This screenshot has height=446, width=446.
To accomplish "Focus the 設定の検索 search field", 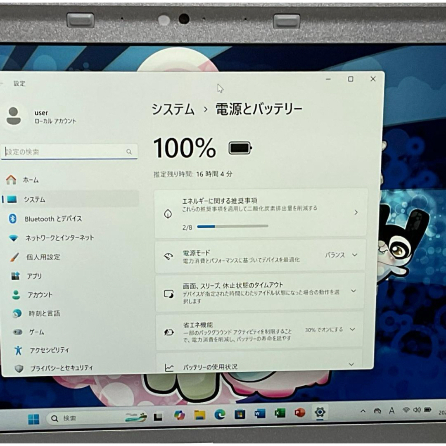I will (69, 152).
